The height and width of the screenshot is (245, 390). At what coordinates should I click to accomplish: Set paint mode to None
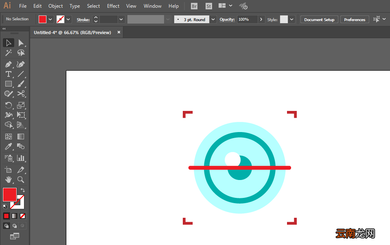coord(23,216)
